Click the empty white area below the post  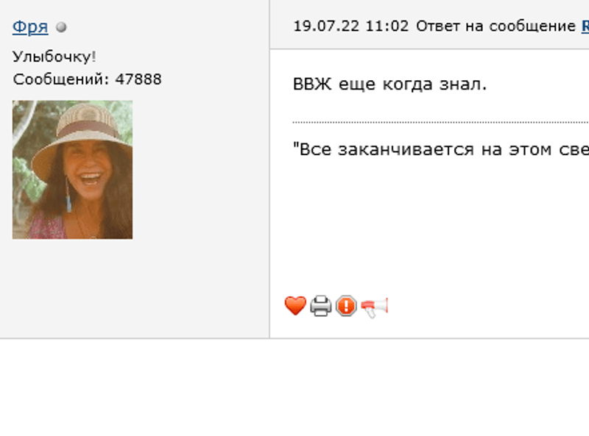[x=294, y=387]
